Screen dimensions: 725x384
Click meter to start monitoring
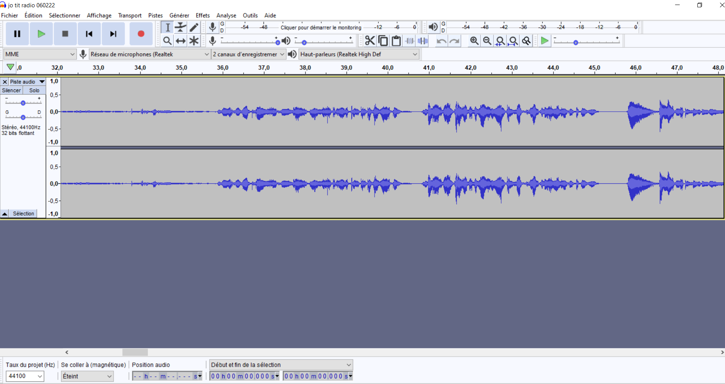320,27
